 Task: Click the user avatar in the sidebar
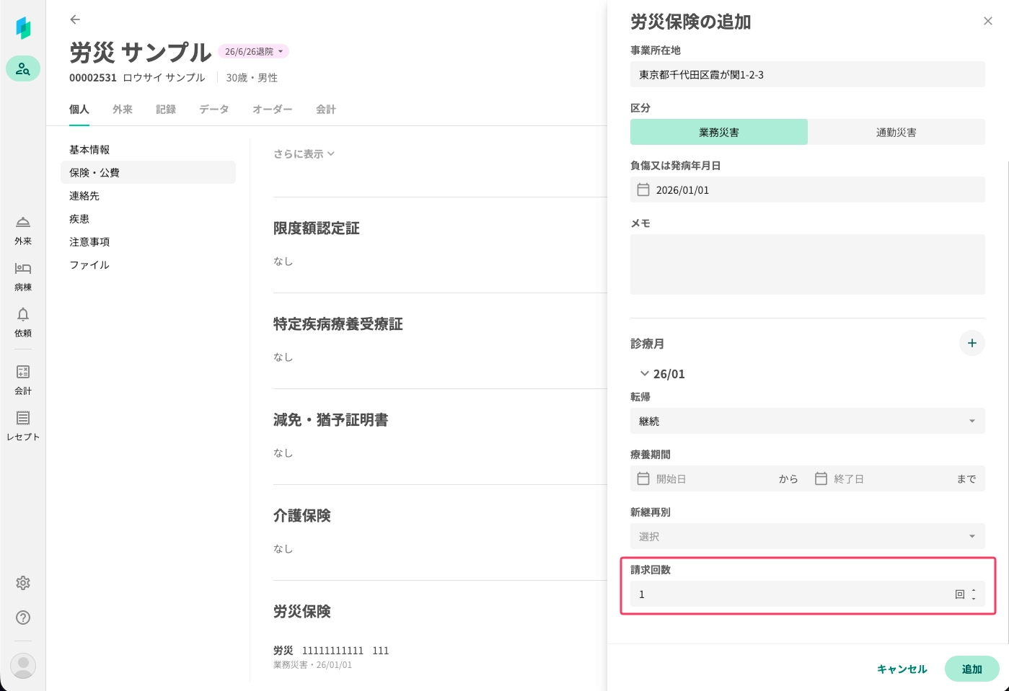(x=23, y=666)
